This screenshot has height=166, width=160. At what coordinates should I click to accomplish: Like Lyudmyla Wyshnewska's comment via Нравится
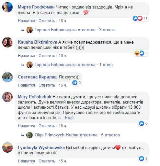[x=27, y=161]
